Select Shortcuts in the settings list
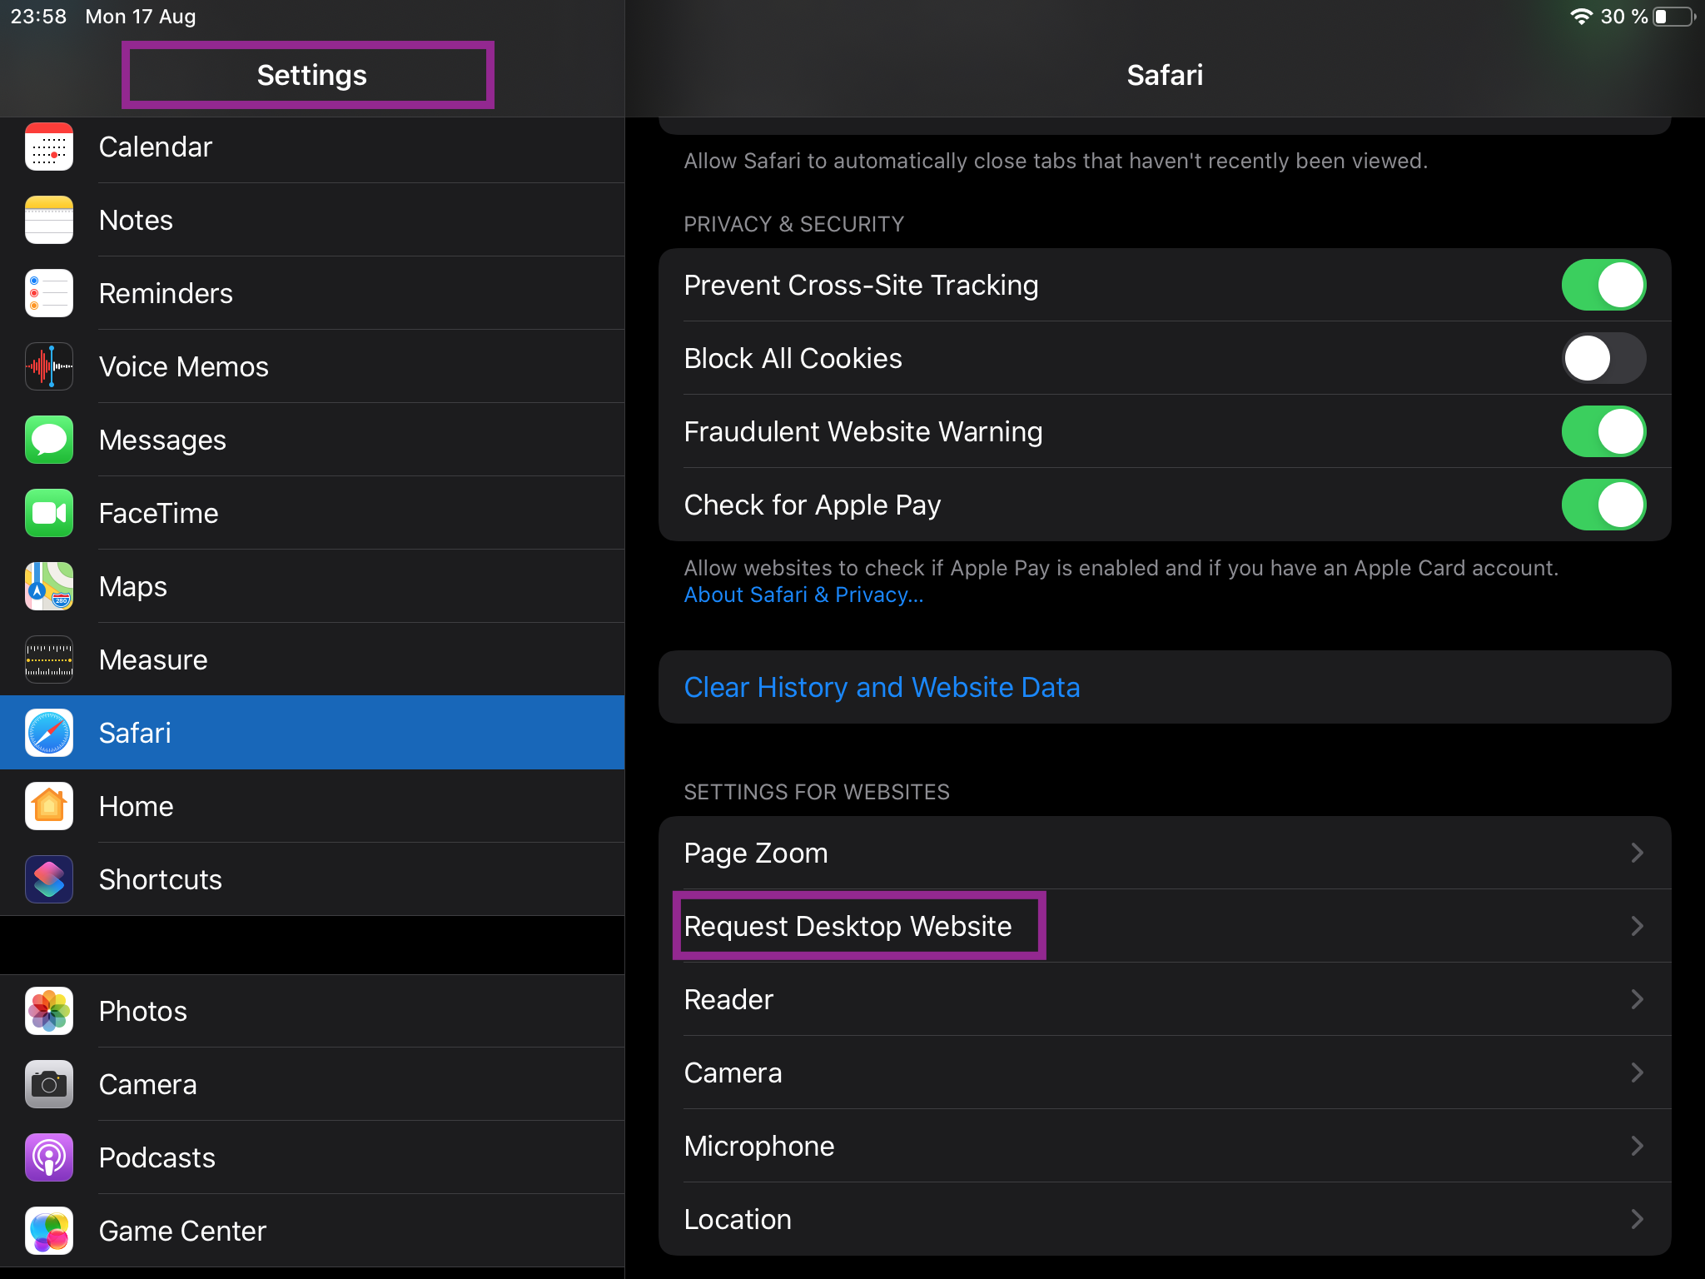Image resolution: width=1705 pixels, height=1279 pixels. pos(312,880)
